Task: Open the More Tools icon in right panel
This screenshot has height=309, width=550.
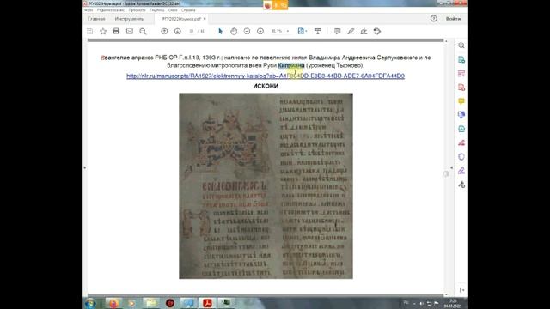Action: [461, 185]
